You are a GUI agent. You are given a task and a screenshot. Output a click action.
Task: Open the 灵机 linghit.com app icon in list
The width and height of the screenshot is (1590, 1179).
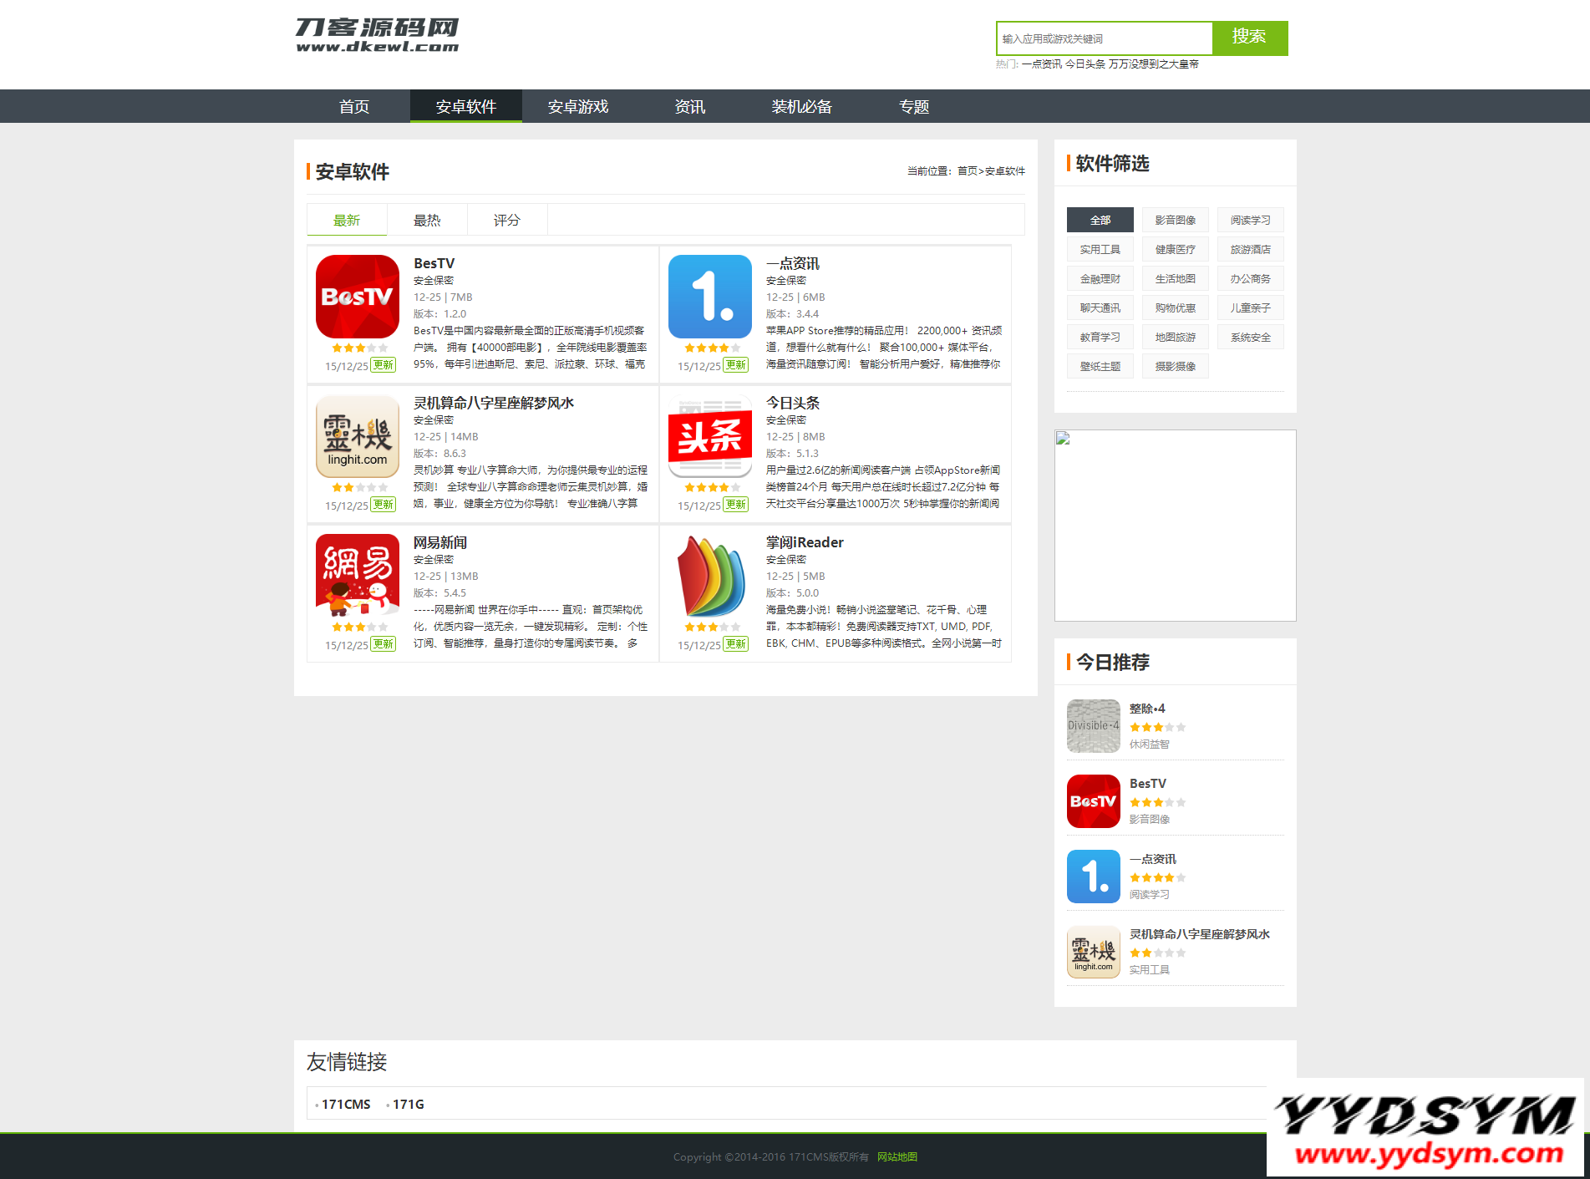tap(357, 436)
